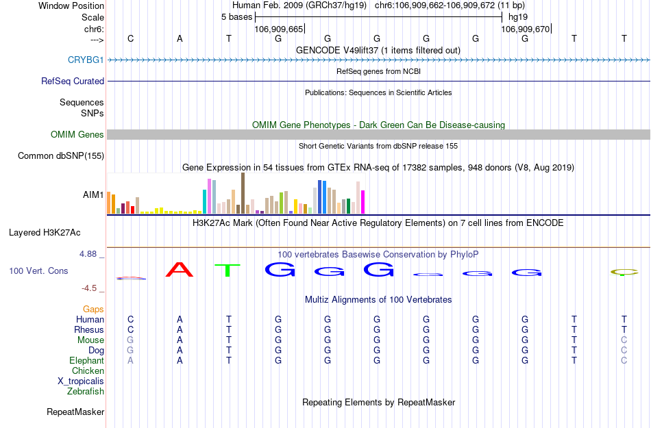Click the 106,909,665 ruler position

coord(279,29)
